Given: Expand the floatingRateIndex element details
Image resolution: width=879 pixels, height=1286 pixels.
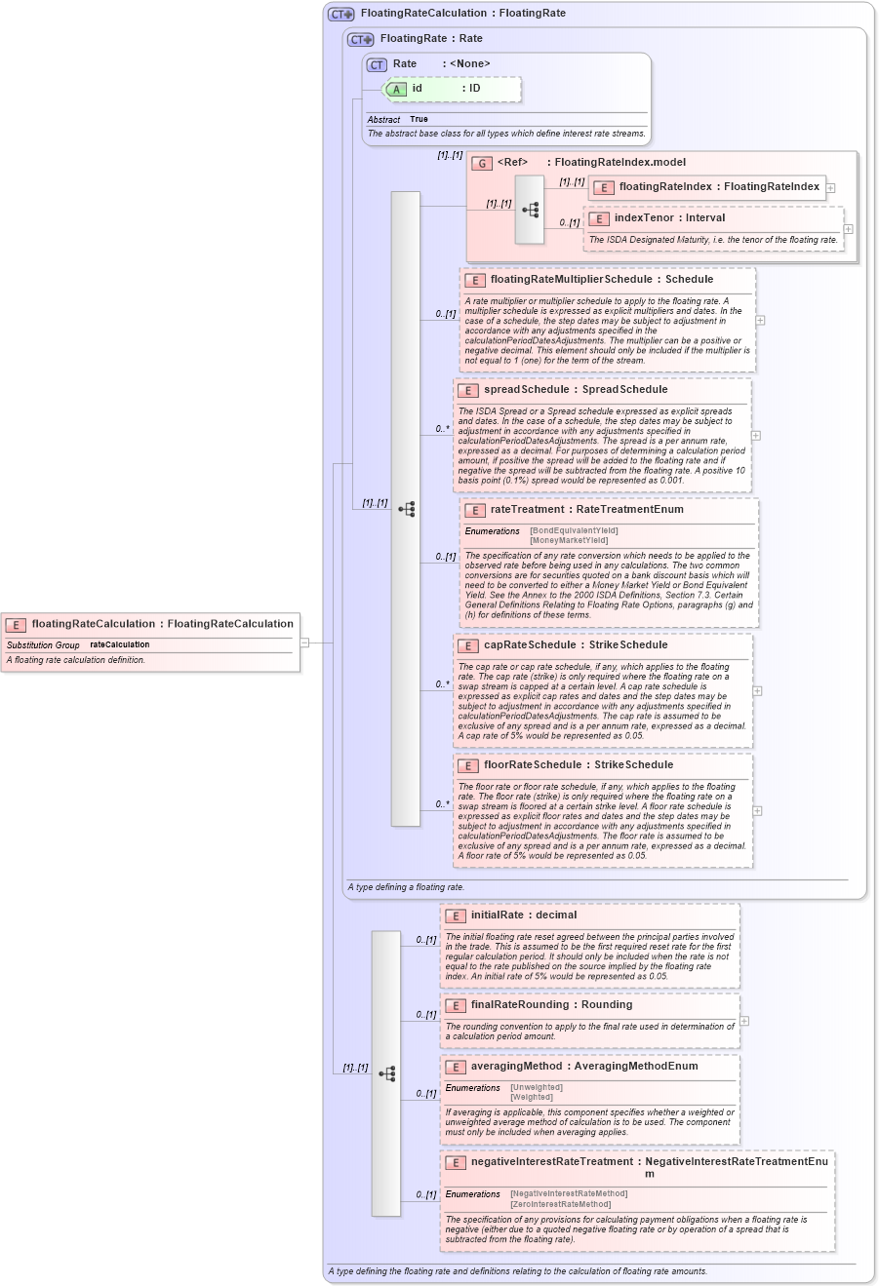Looking at the screenshot, I should pos(829,188).
